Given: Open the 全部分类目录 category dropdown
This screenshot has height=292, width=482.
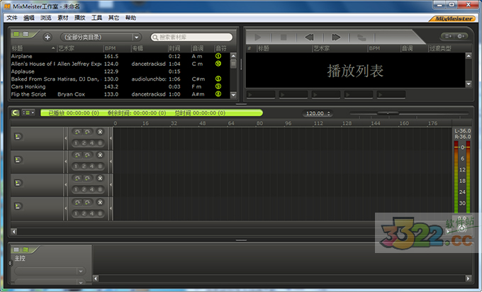Looking at the screenshot, I should tap(101, 37).
